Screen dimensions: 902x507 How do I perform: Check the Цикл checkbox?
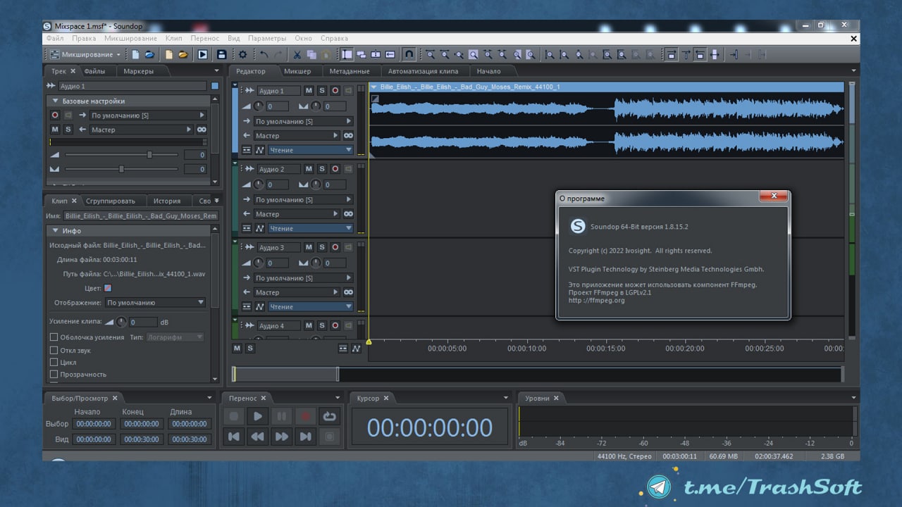(54, 362)
